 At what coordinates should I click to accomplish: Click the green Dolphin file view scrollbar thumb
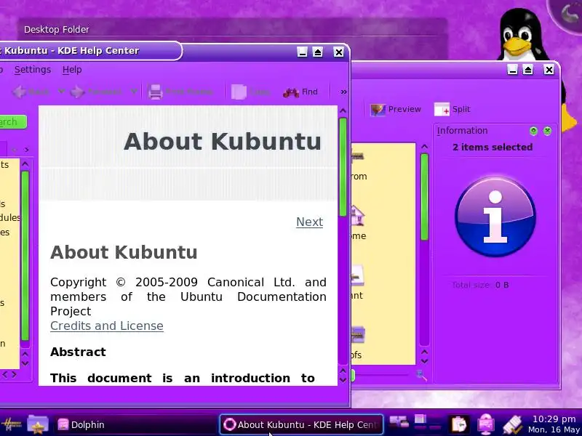coord(425,196)
